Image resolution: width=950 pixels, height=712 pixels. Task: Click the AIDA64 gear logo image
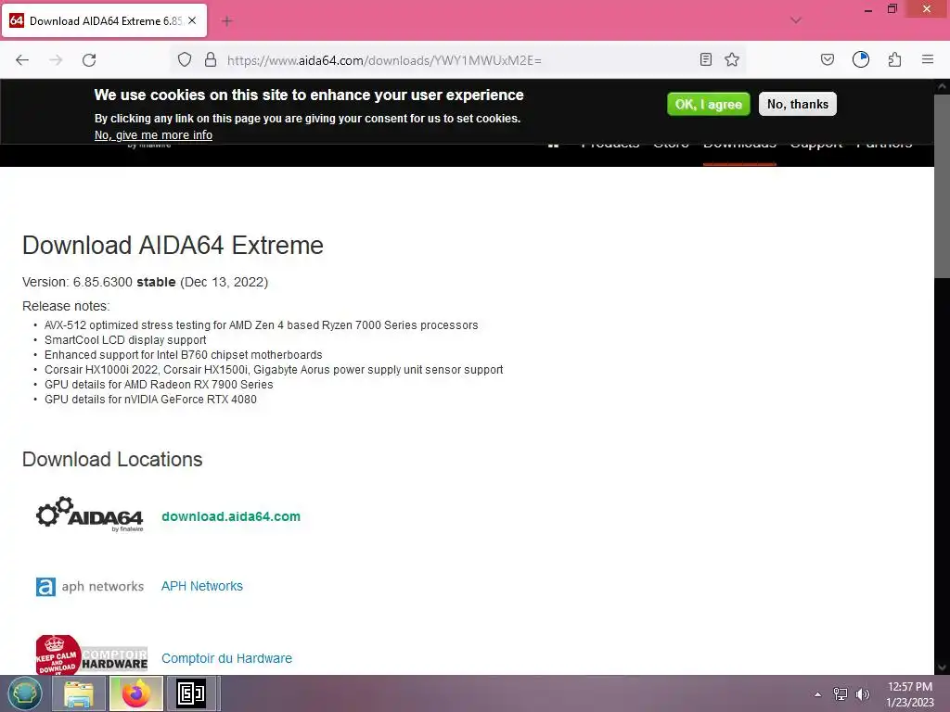[x=90, y=515]
